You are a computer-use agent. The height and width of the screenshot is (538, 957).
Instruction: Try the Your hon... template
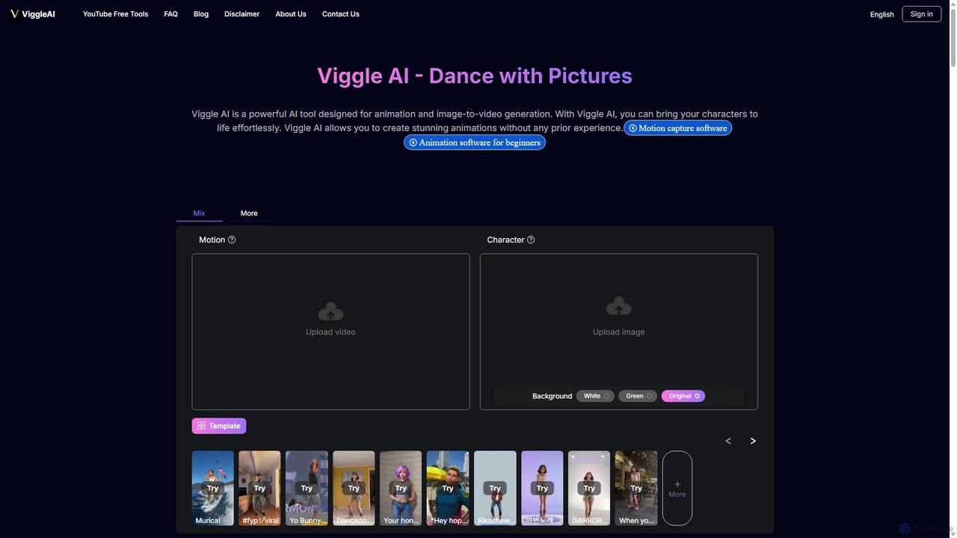[x=401, y=488]
